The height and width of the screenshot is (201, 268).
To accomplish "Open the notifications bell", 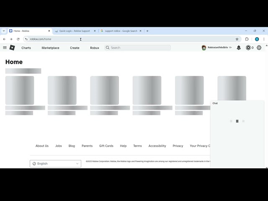I will coord(239,48).
